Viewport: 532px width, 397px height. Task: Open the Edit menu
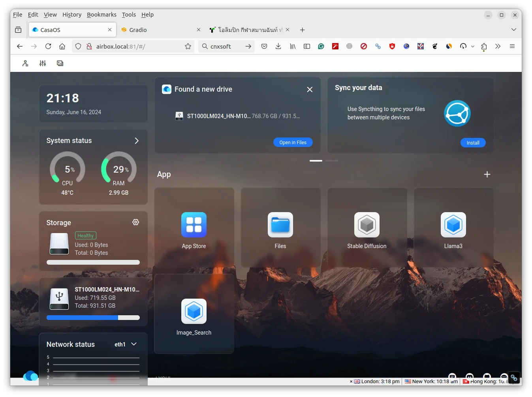coord(33,15)
